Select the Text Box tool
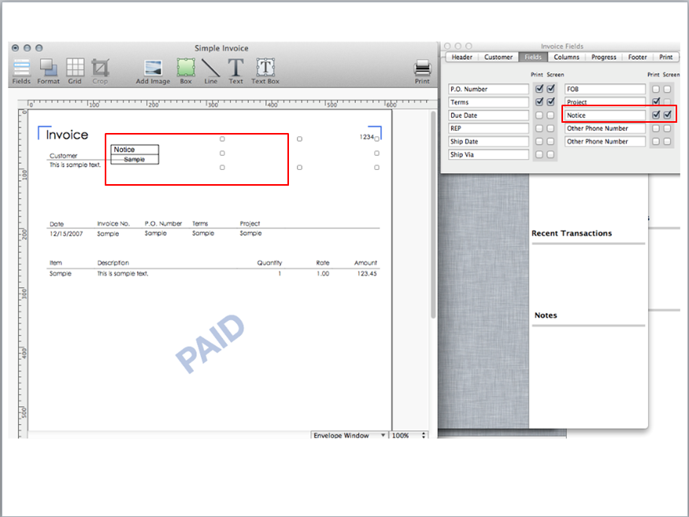Screen dimensions: 689x517 point(265,72)
